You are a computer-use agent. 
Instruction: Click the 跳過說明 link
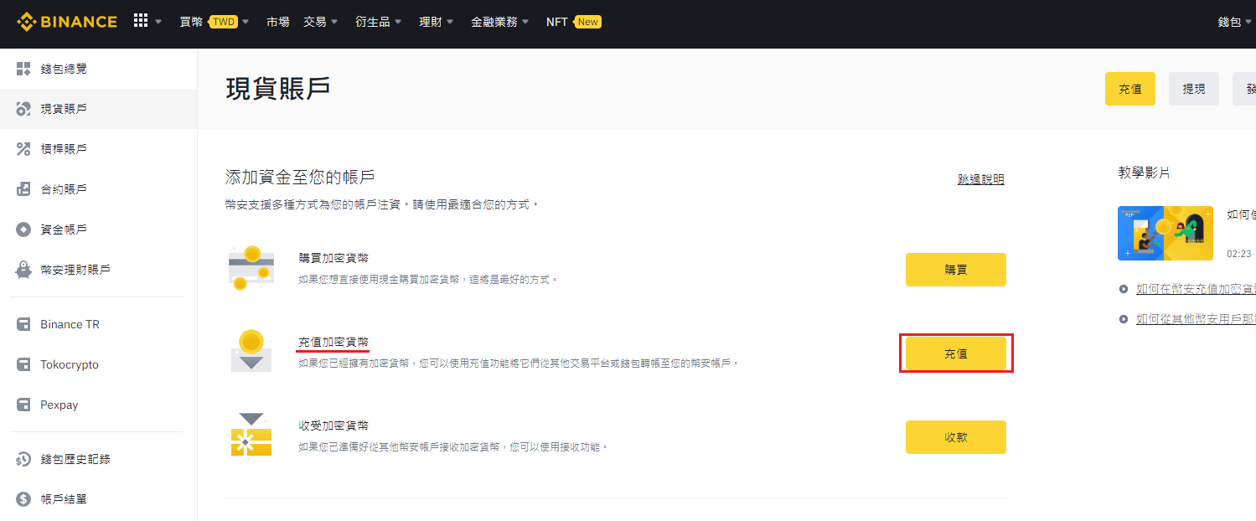pos(981,179)
